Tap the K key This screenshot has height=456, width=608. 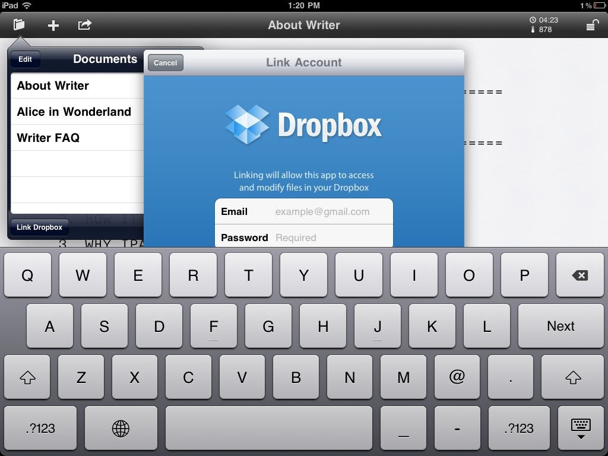coord(432,326)
